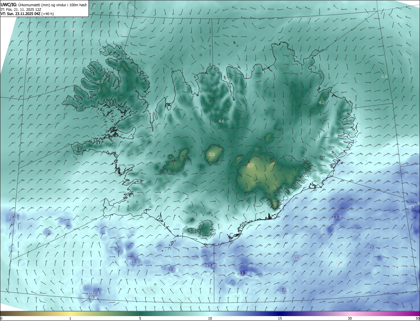Click the 12.0 value in the southeast sea

[x=298, y=258]
